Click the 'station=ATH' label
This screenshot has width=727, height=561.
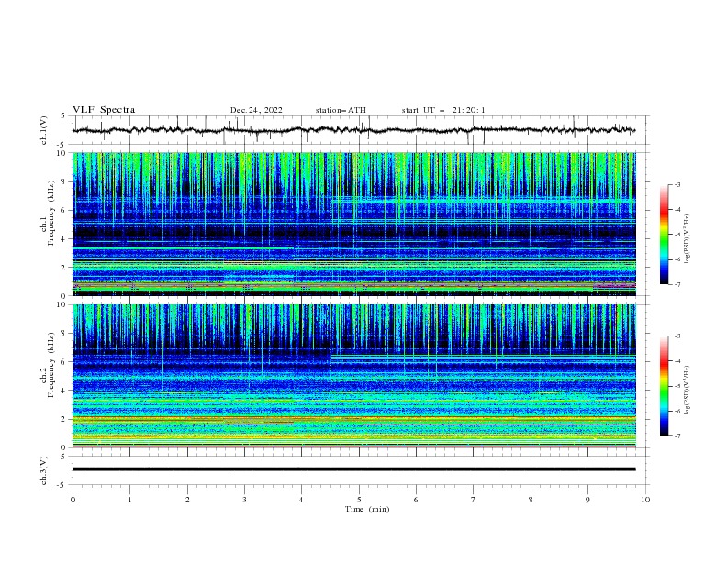[341, 110]
